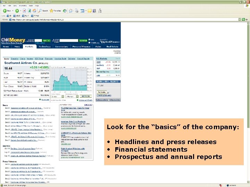Screen dimensions: 250x187
Task: Open the Research books toolbar icon
Action: coord(94,11)
